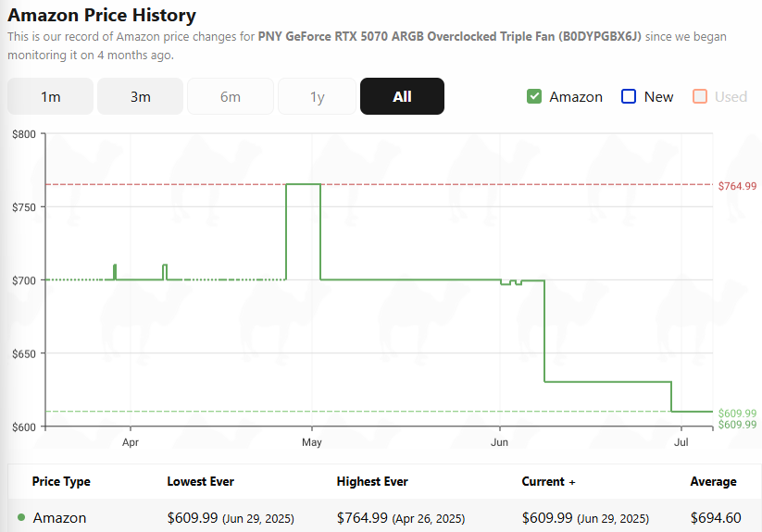Enable the New price checkbox
Viewport: 762px width, 532px height.
pos(629,96)
